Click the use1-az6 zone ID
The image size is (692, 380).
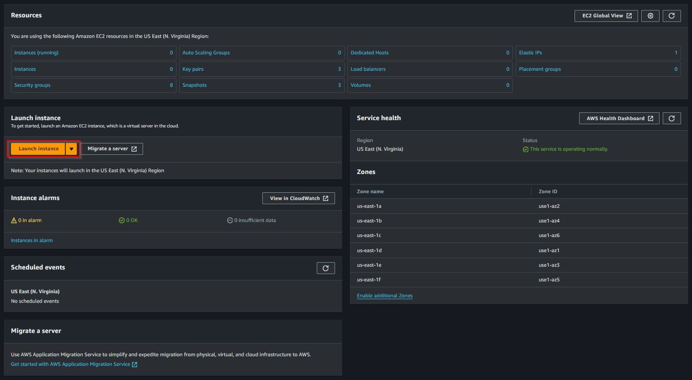549,235
